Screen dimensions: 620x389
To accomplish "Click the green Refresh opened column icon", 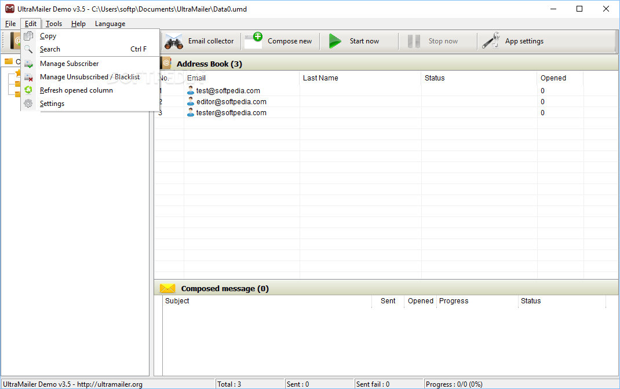I will (28, 90).
